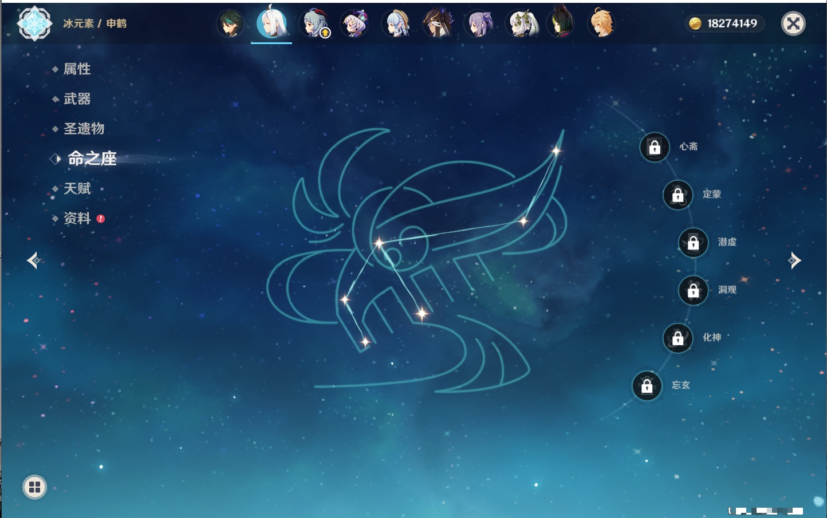This screenshot has width=827, height=518.
Task: Open the locked 潜虚 constellation node
Action: pyautogui.click(x=694, y=243)
